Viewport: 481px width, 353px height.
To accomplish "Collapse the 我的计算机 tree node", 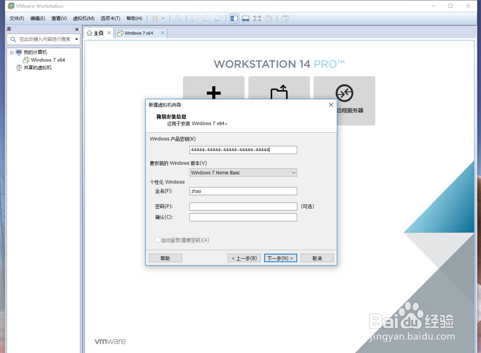I will [x=12, y=52].
